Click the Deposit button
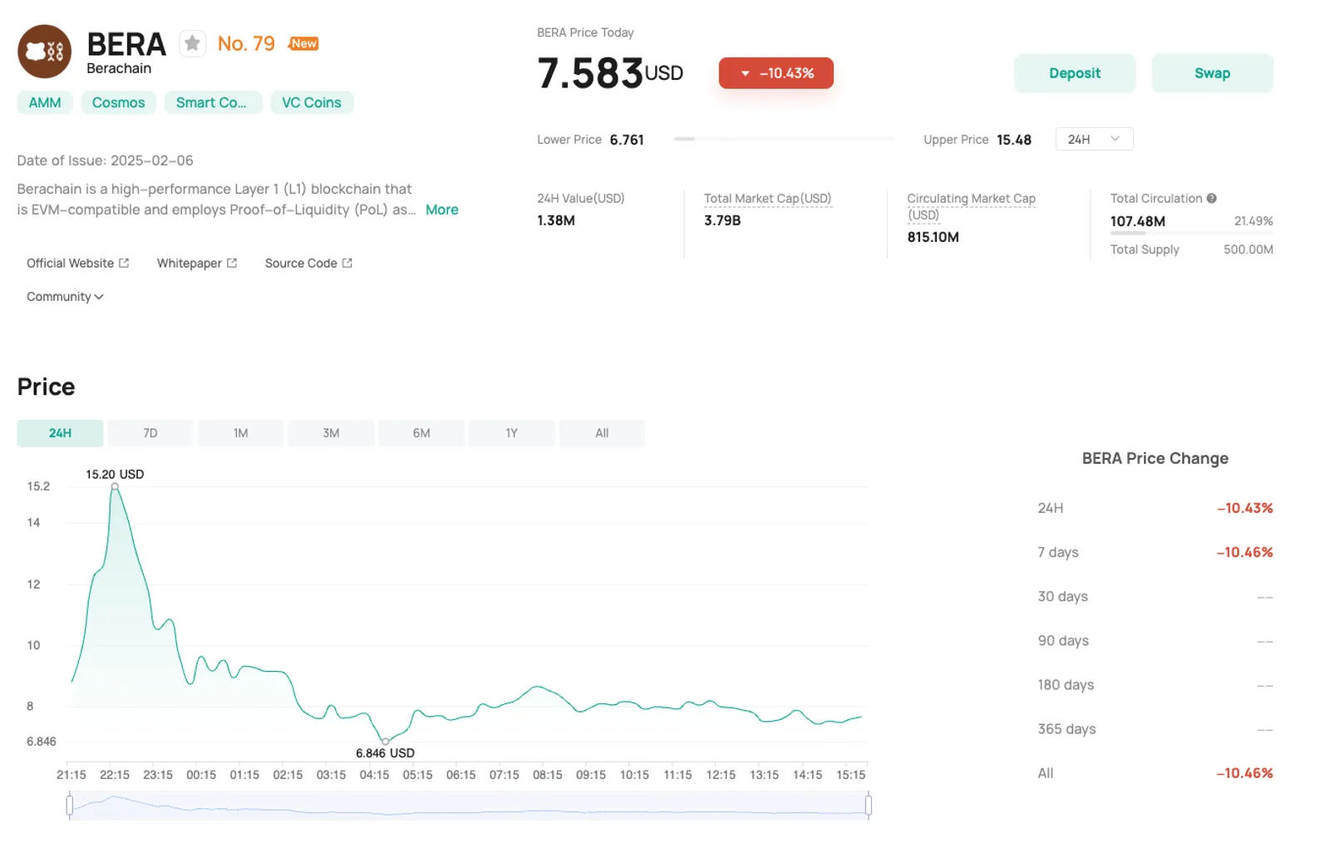The image size is (1330, 858). (1075, 73)
